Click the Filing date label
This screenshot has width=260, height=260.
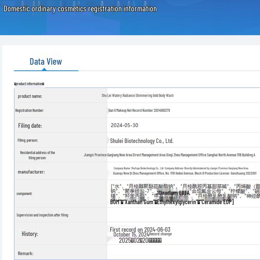(x=30, y=126)
